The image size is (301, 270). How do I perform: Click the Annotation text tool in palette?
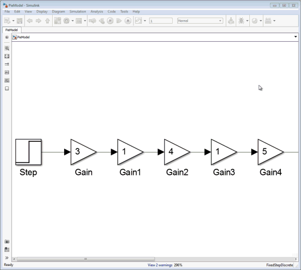pos(7,72)
